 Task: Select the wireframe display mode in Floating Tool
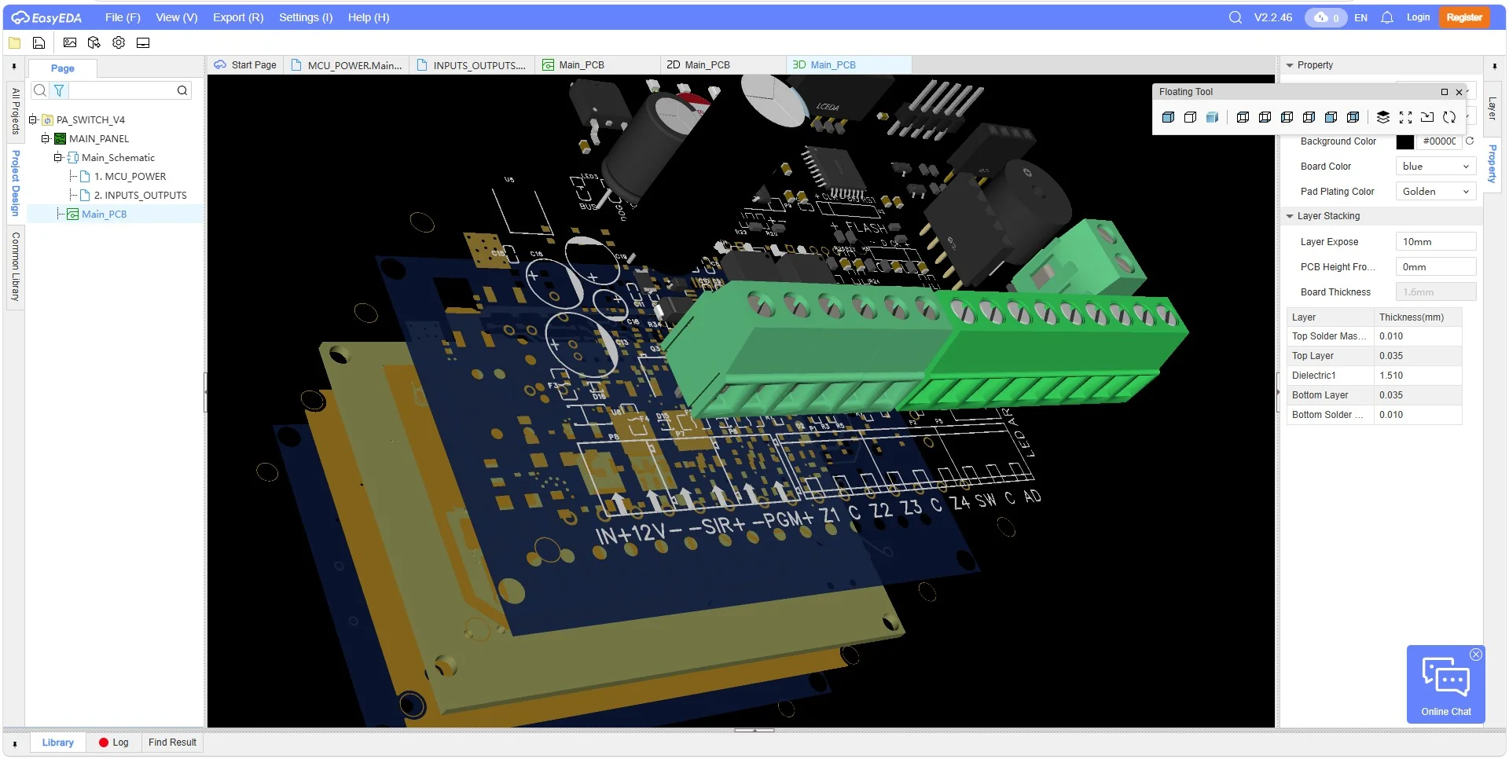tap(1190, 117)
